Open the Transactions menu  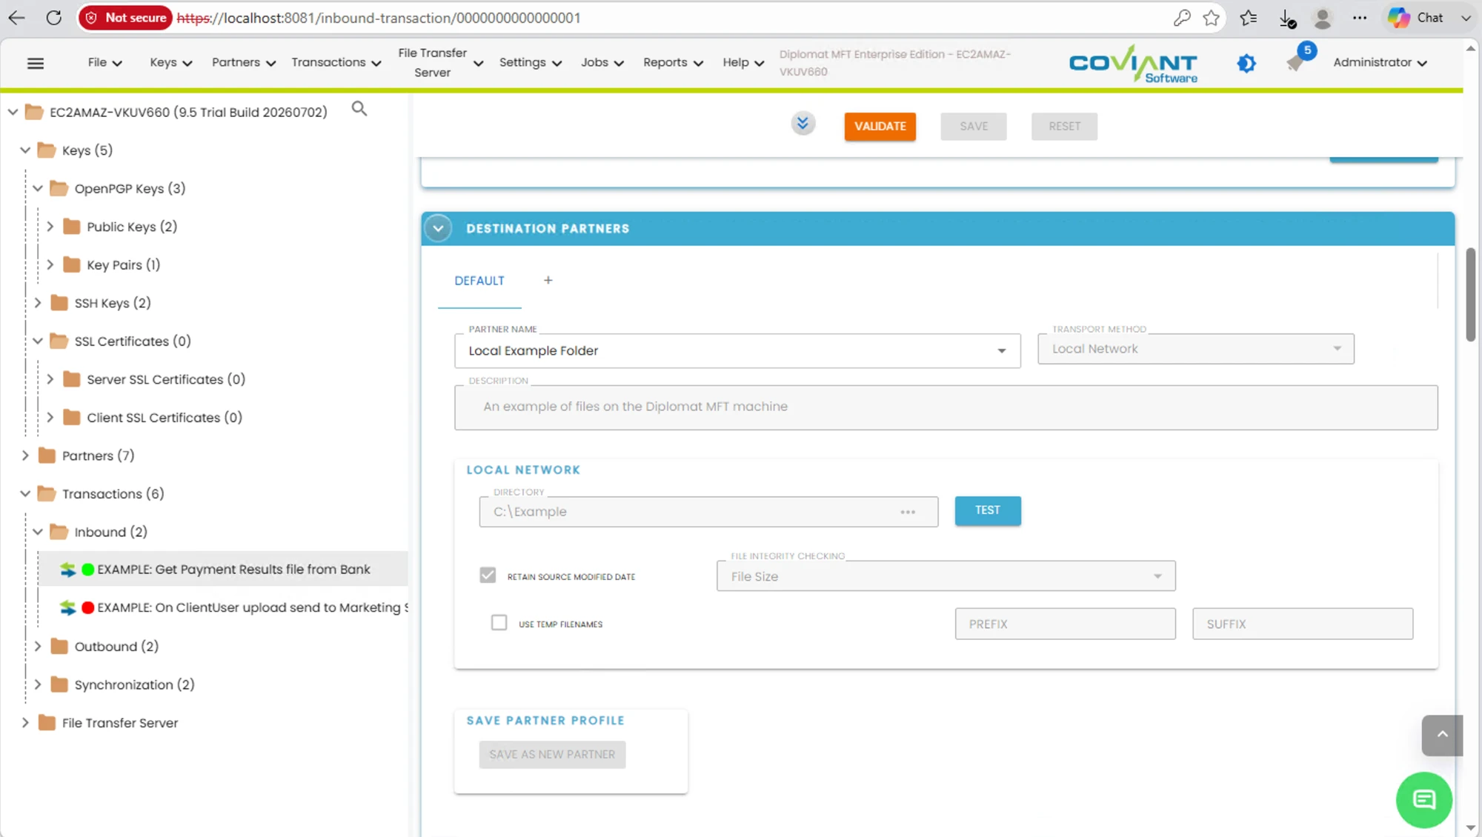click(336, 63)
